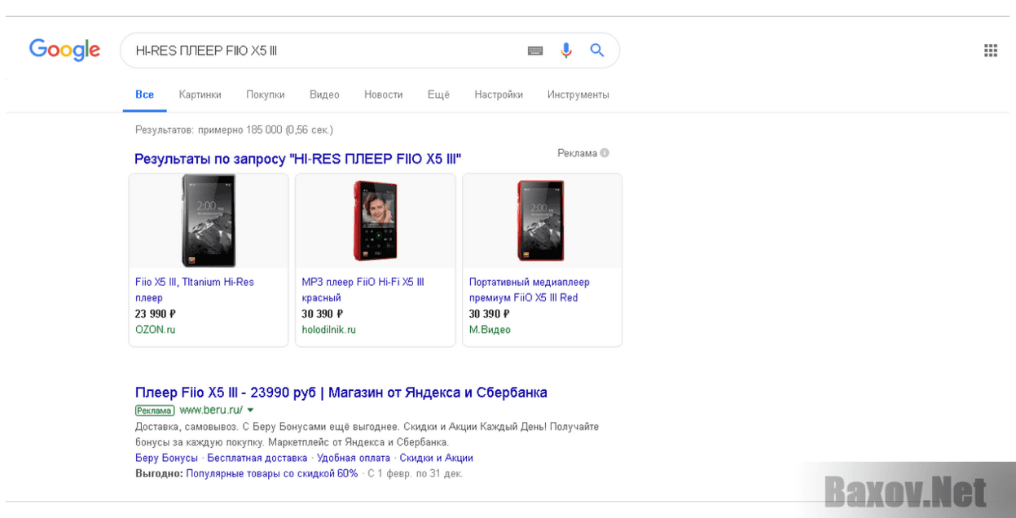This screenshot has height=518, width=1016.
Task: Click the Google logo
Action: pos(64,50)
